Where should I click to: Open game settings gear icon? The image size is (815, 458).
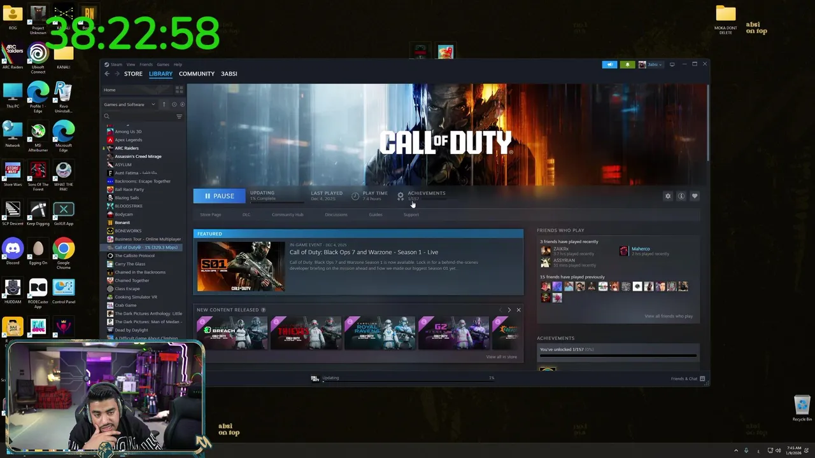[x=668, y=196]
